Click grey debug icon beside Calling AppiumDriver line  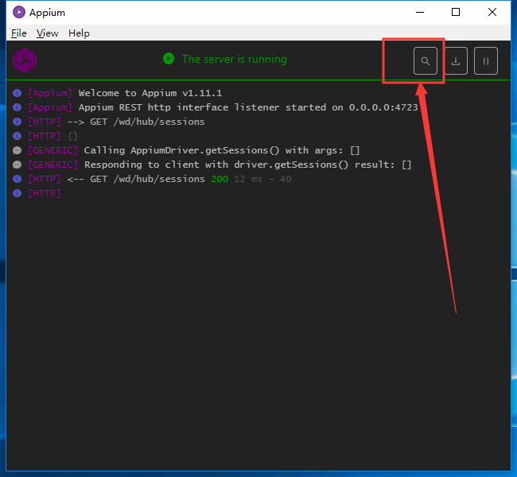coord(17,150)
